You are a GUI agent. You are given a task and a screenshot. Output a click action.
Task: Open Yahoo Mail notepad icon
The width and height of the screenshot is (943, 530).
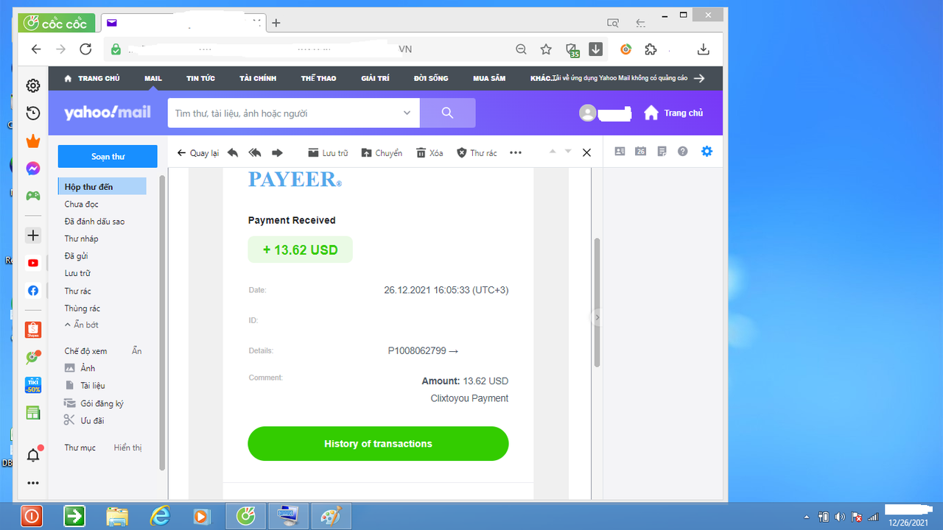tap(662, 151)
